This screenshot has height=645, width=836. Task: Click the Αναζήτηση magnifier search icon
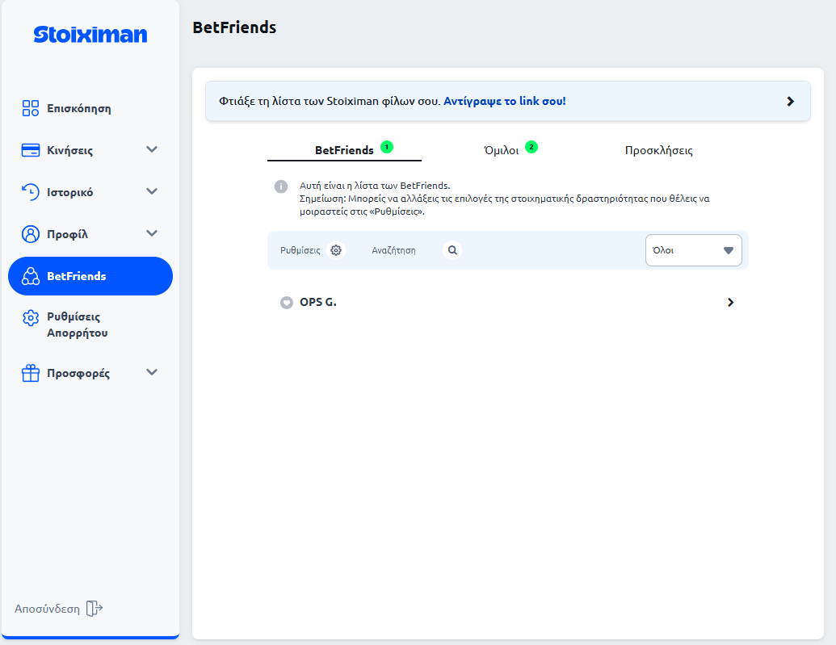[x=452, y=250]
